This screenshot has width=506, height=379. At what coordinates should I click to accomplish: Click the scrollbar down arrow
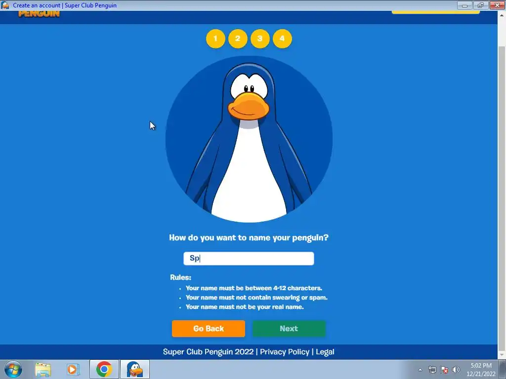pyautogui.click(x=502, y=355)
